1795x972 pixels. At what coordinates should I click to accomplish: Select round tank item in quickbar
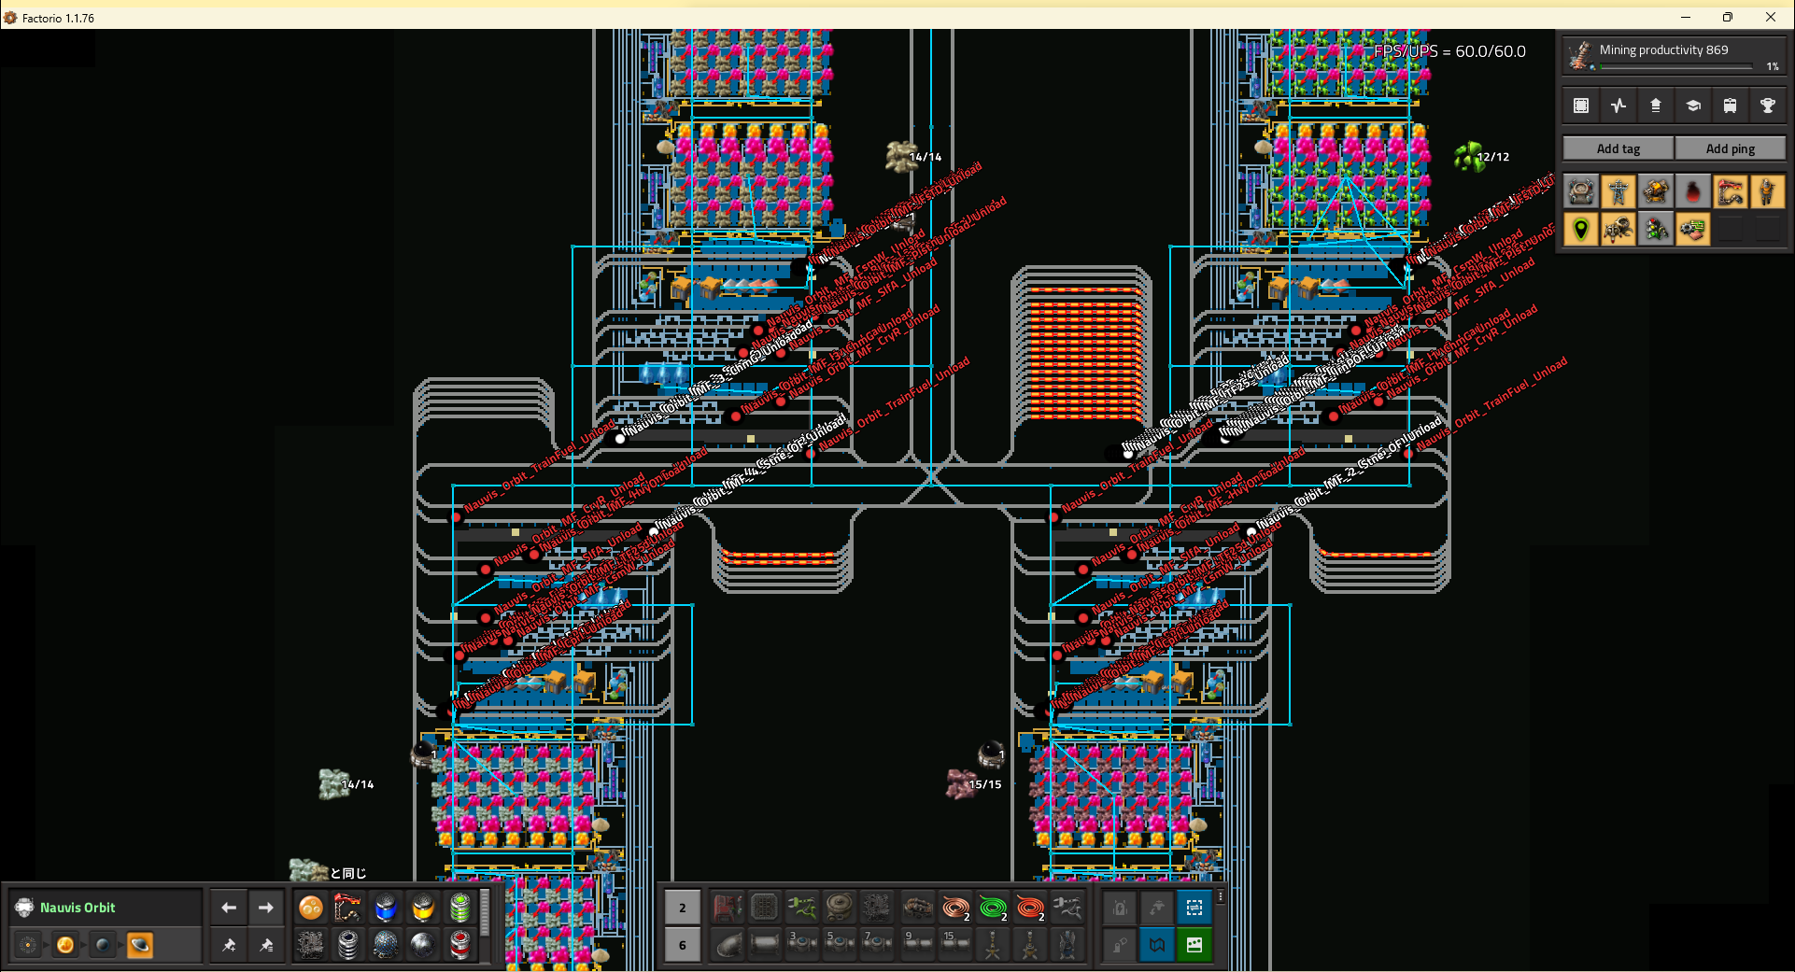(x=840, y=907)
